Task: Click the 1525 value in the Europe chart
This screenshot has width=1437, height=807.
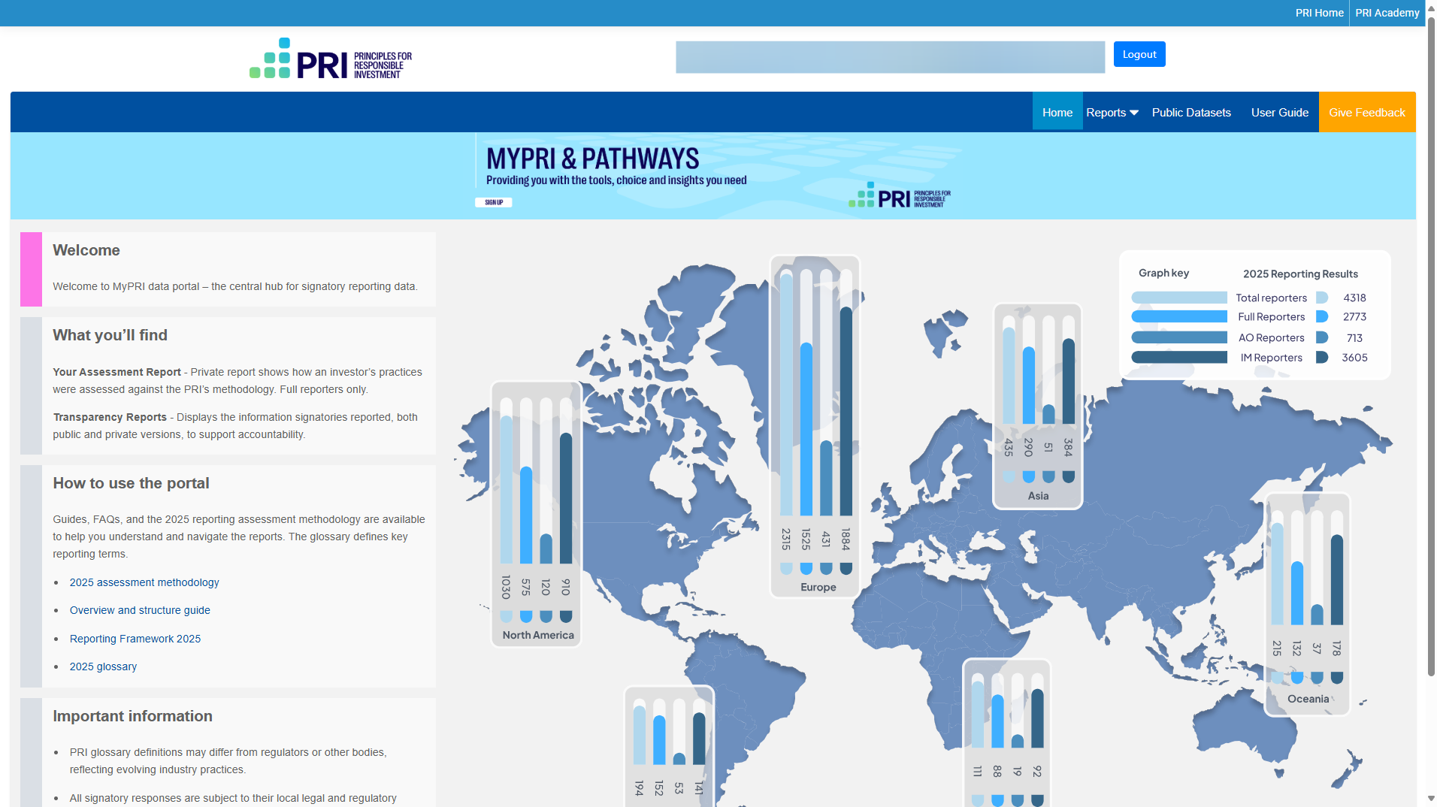Action: [806, 540]
